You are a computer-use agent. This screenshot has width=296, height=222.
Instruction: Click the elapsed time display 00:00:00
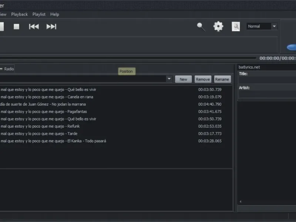(269, 58)
